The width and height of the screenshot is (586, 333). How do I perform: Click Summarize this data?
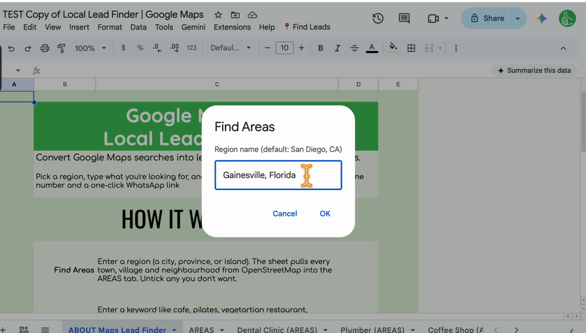pyautogui.click(x=534, y=70)
